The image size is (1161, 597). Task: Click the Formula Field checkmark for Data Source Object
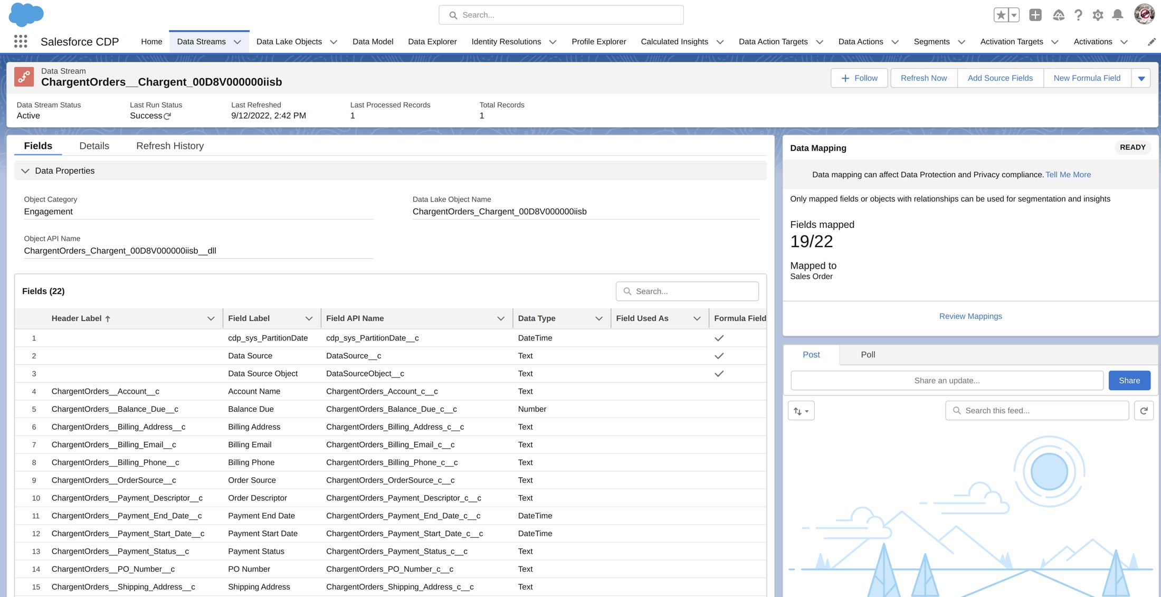(719, 374)
